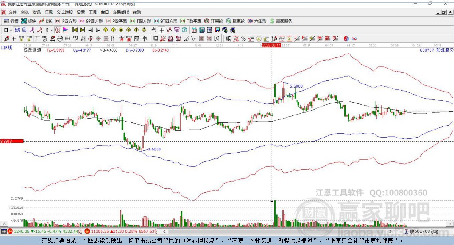Click the 600707 彩虹股份 stock label

coord(436,50)
